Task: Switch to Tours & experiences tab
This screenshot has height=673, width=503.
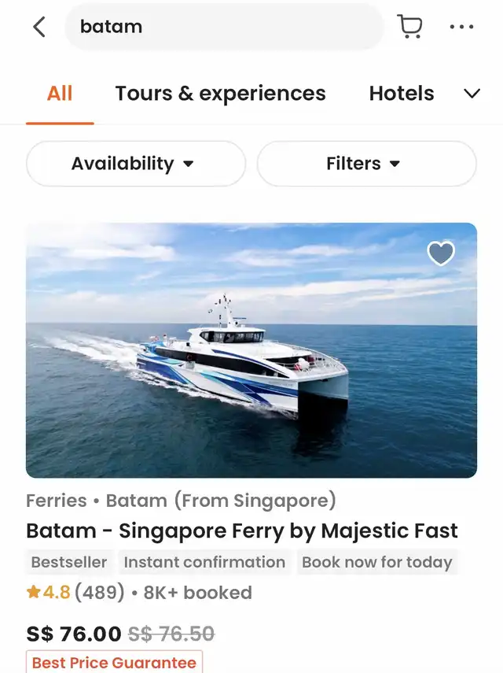Action: [x=220, y=94]
